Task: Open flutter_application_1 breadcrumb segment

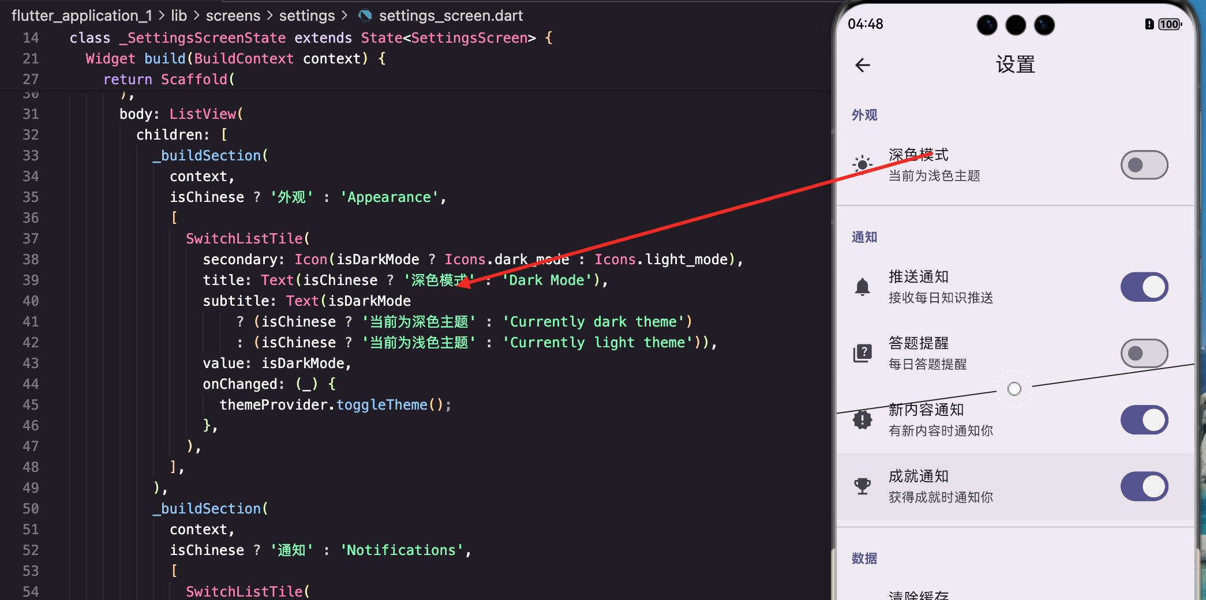Action: 81,16
